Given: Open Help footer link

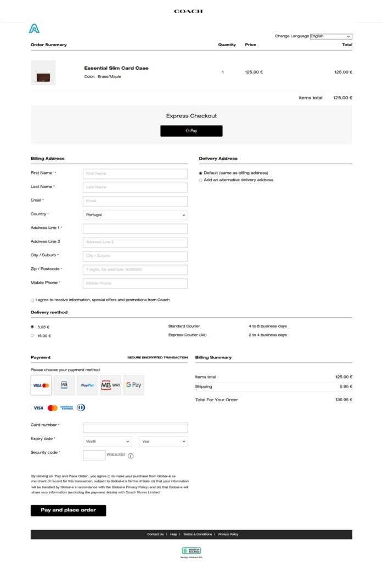Looking at the screenshot, I should [x=173, y=535].
